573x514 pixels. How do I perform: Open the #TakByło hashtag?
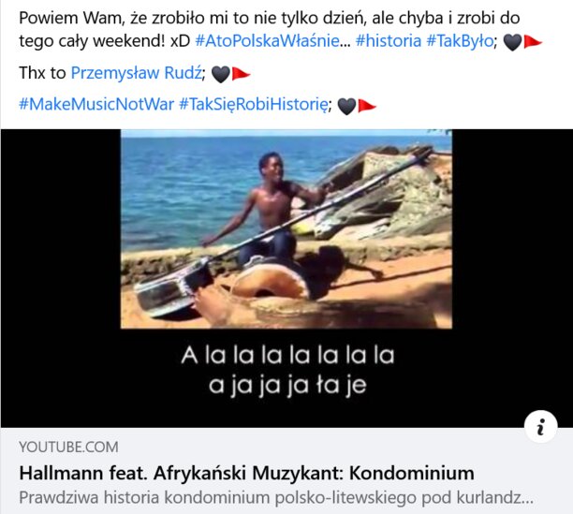pos(460,40)
